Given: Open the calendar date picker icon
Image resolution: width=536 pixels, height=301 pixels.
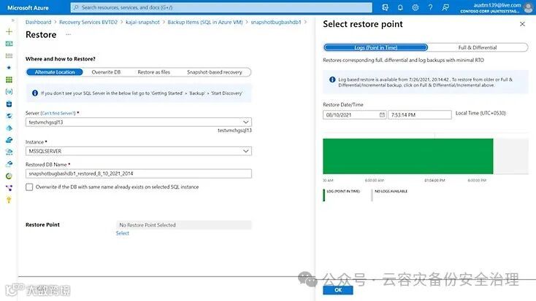Looking at the screenshot, I should tap(382, 114).
